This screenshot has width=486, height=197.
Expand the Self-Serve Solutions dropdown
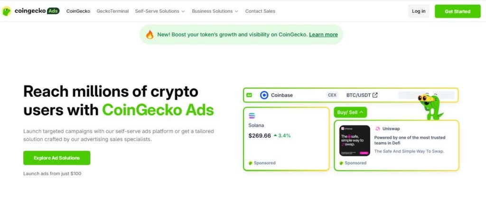160,11
